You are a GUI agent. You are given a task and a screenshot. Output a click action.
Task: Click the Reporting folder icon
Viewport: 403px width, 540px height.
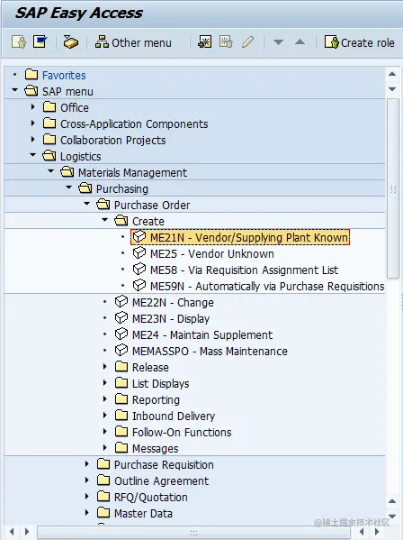click(121, 398)
